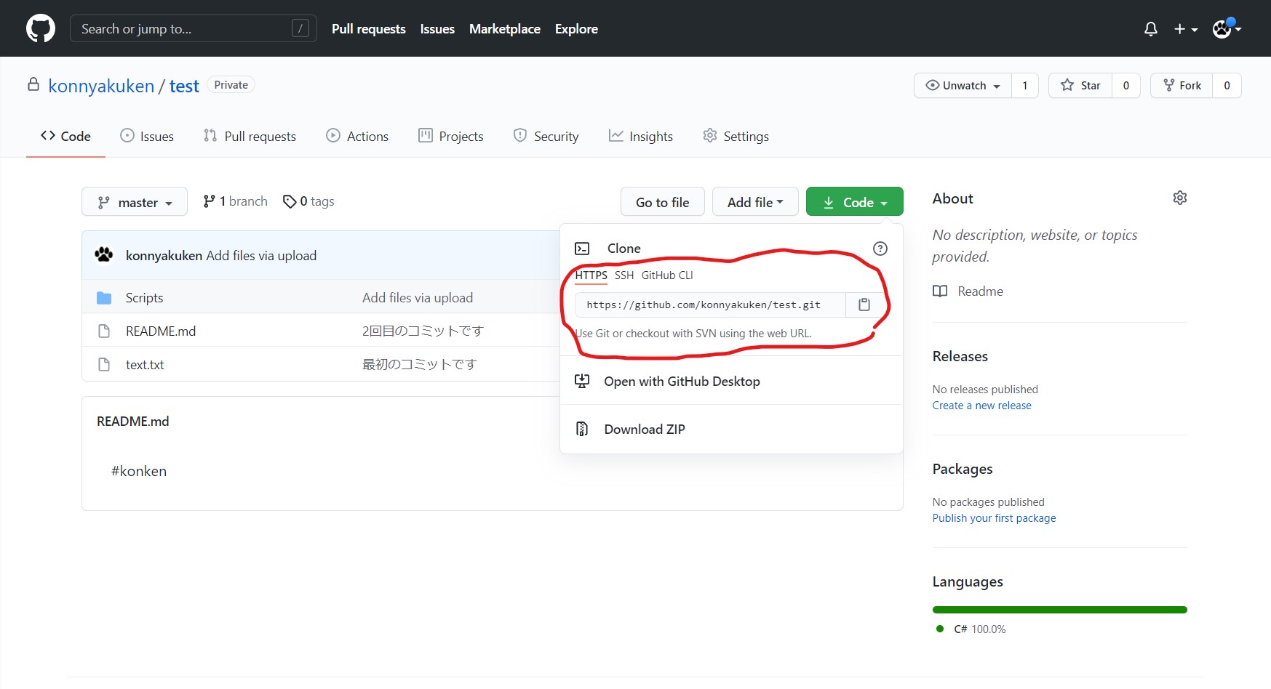Click the clone URL text field

(x=710, y=305)
